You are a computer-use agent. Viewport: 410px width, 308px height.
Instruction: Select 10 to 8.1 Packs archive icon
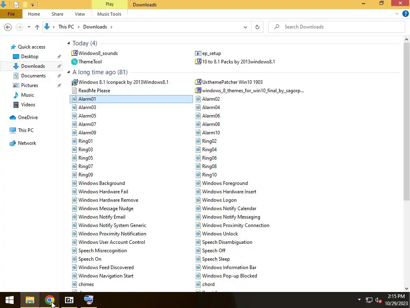198,61
